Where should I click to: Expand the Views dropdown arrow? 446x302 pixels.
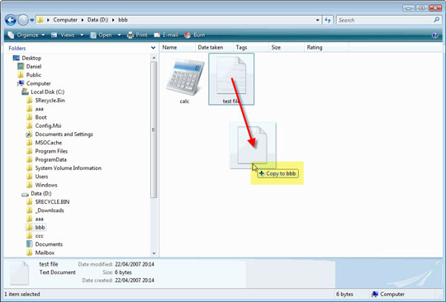point(82,35)
